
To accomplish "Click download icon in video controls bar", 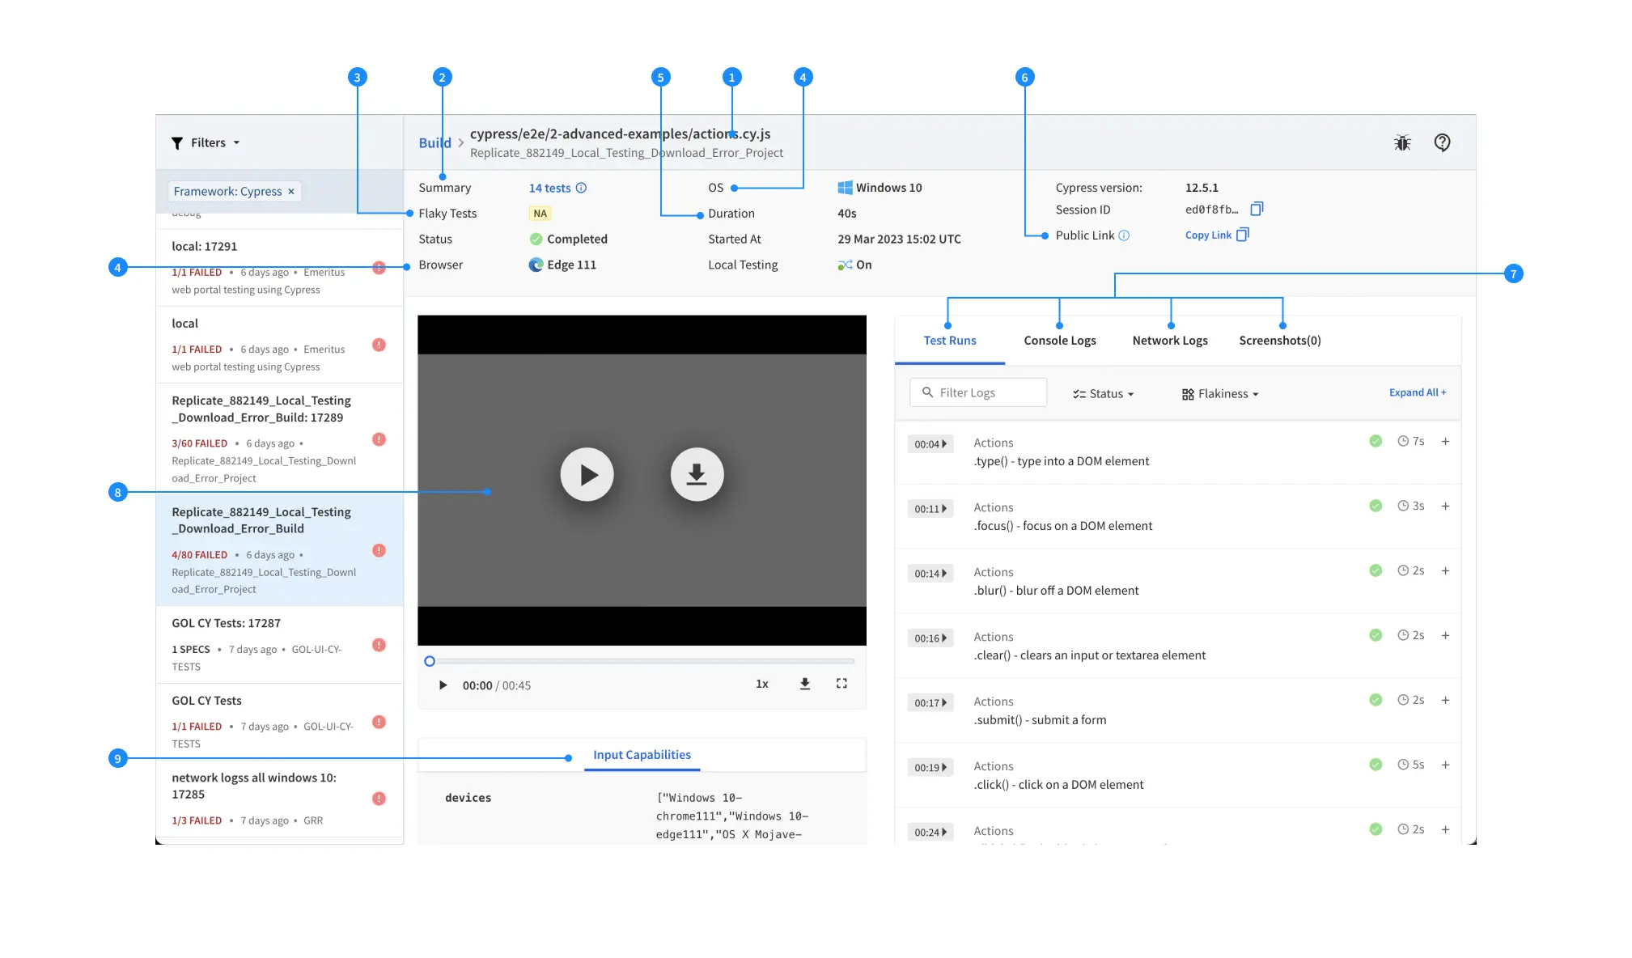I will coord(805,684).
